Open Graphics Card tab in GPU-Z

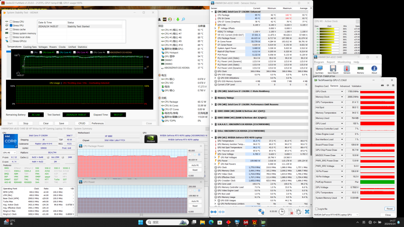pyautogui.click(x=322, y=86)
